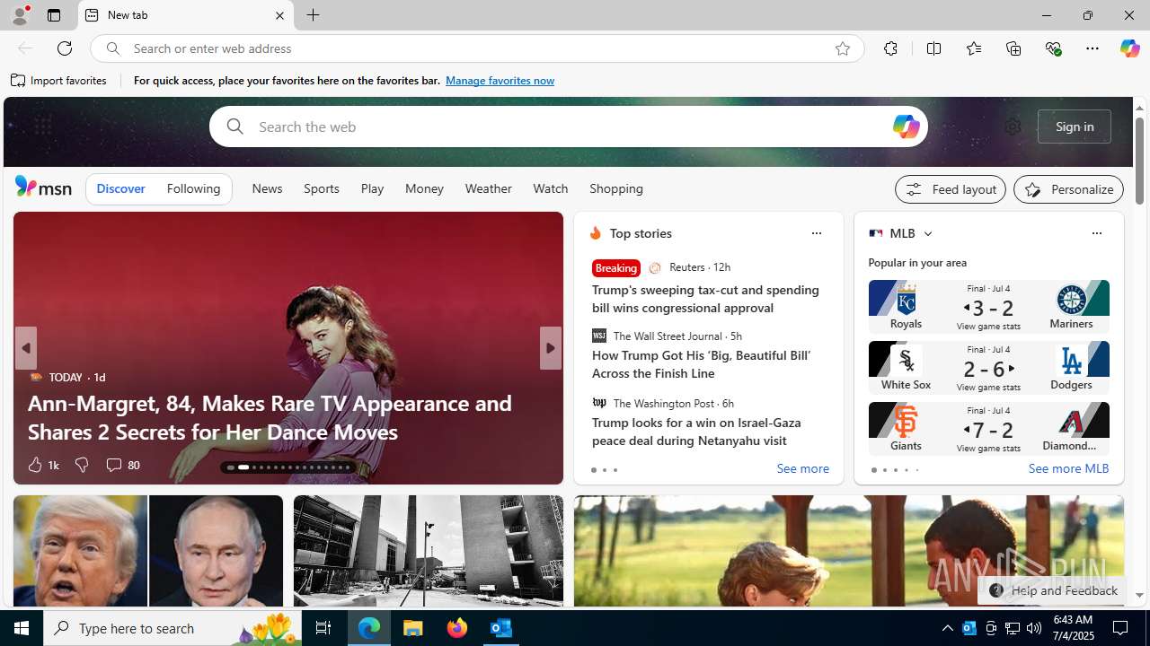Open the Weather section
This screenshot has width=1150, height=646.
488,188
